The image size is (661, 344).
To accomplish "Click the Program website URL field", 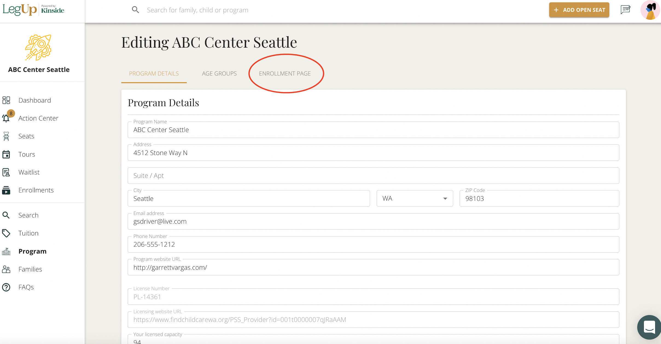I will (373, 267).
